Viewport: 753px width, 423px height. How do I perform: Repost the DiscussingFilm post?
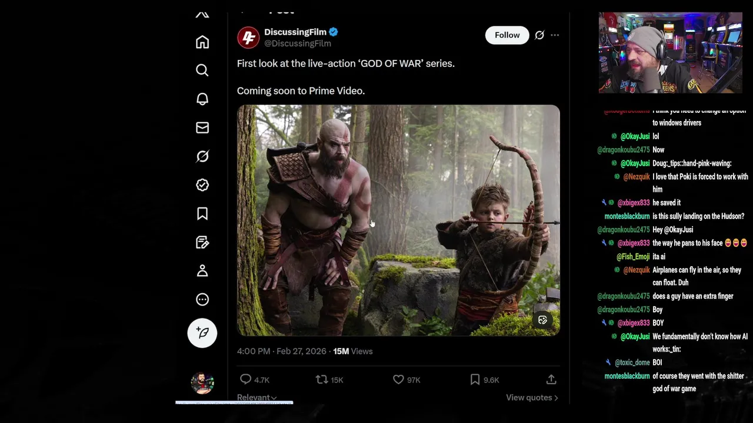(x=322, y=380)
